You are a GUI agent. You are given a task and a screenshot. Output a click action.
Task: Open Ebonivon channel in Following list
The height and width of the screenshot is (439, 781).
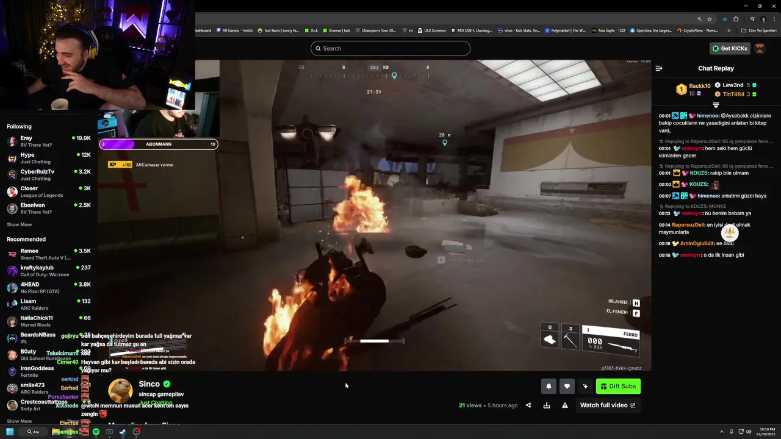49,209
